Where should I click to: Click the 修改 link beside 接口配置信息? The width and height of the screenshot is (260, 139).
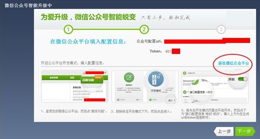click(210, 92)
